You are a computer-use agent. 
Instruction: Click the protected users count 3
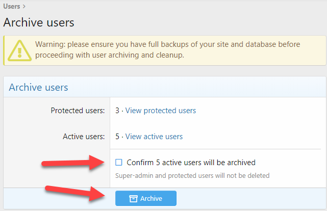(117, 111)
